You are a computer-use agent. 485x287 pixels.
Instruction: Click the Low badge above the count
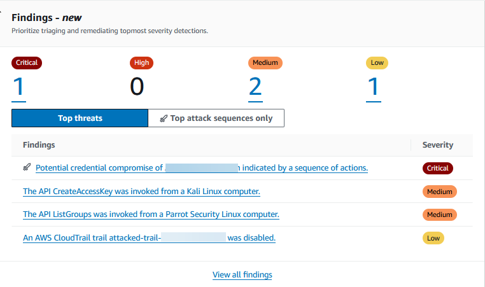tap(377, 63)
